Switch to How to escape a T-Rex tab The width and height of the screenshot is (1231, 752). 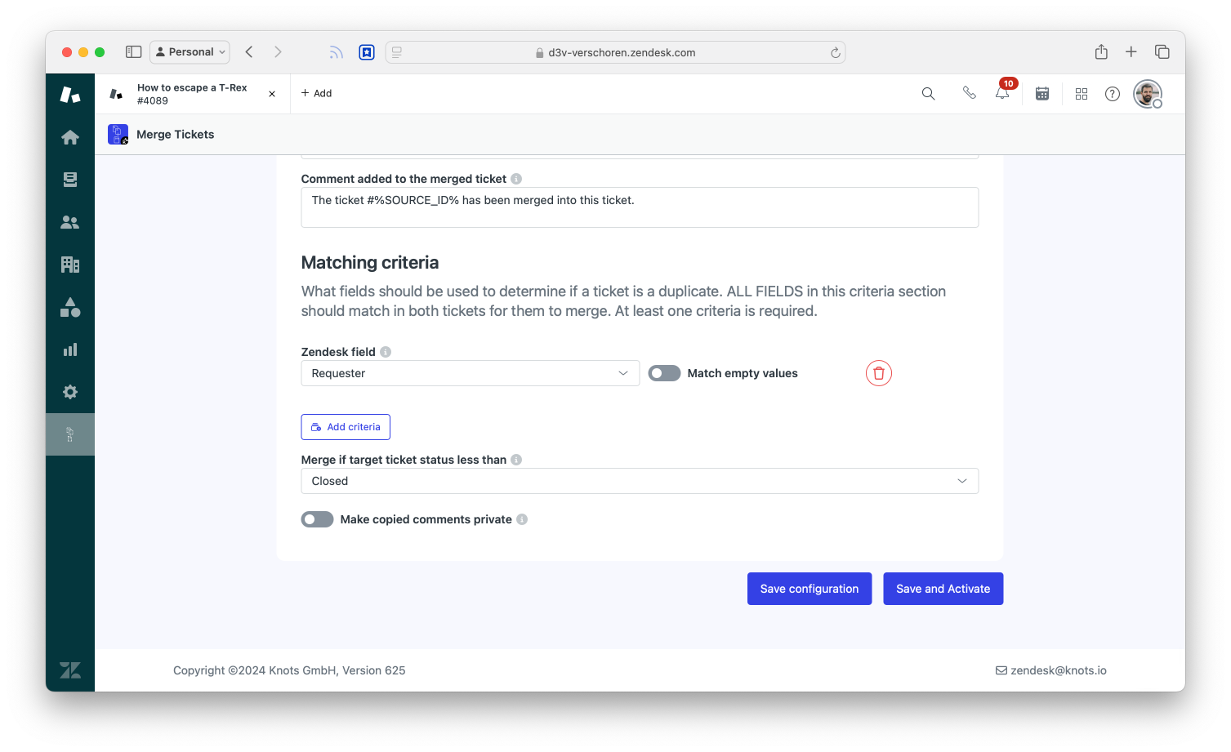(x=192, y=94)
